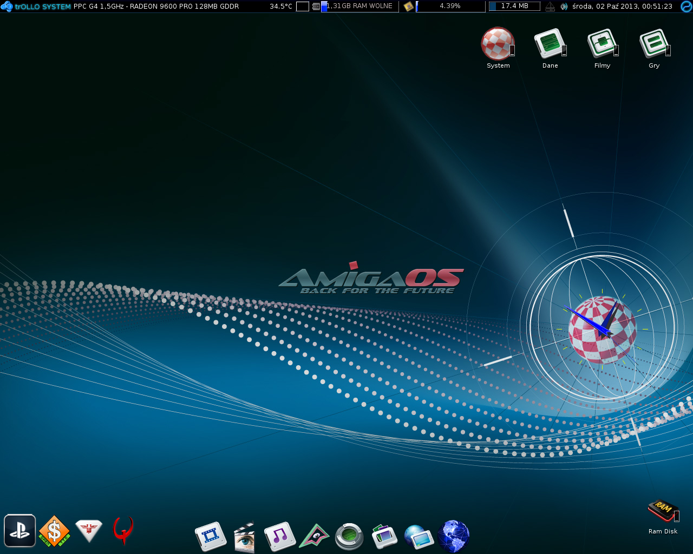Open the Gry drive icon
The height and width of the screenshot is (554, 693).
(654, 43)
